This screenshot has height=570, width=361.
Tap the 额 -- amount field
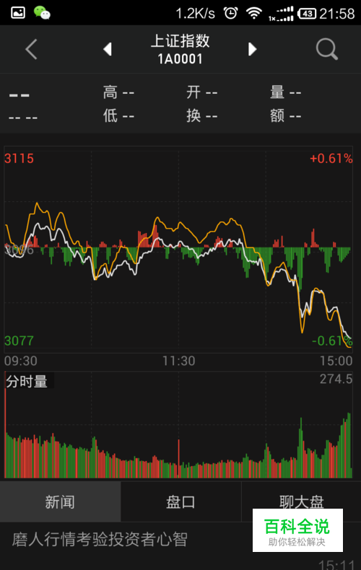pos(286,116)
